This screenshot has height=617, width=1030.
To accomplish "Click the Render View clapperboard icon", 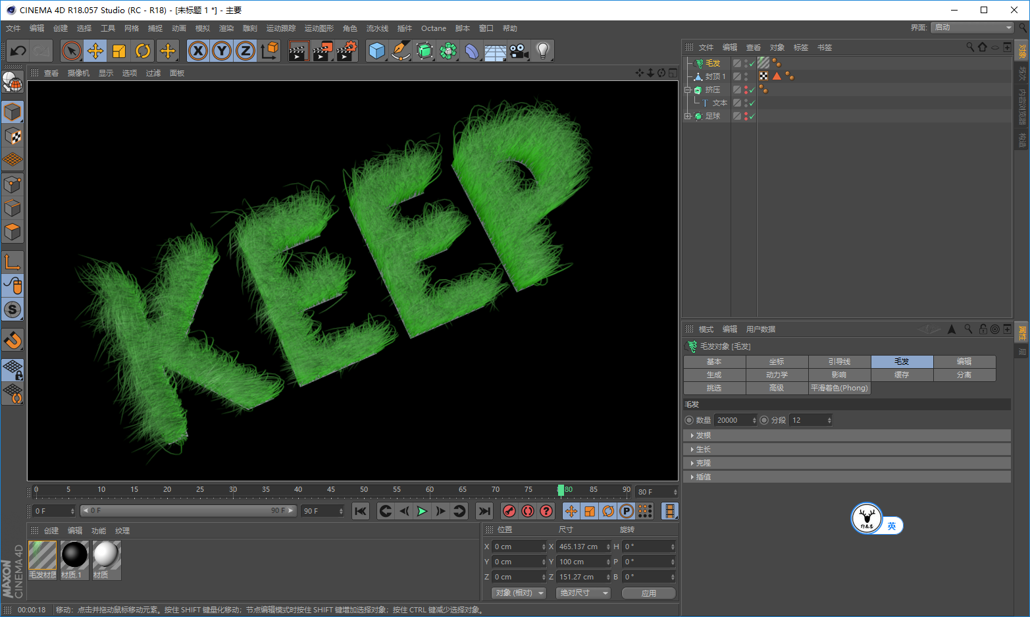I will (299, 51).
